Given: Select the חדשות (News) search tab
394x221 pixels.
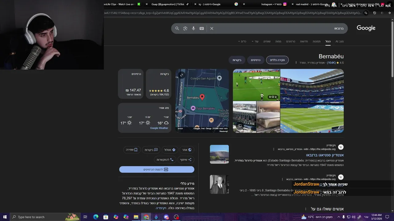Looking at the screenshot, I should pyautogui.click(x=304, y=41).
